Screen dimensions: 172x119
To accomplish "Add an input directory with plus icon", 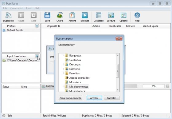I will pos(37,56).
